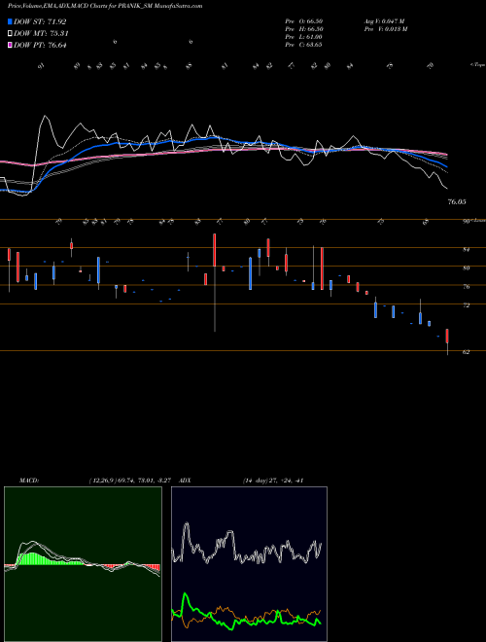Screen dimensions: 486x642
Task: Click the 72 price axis label
Action: tap(466, 305)
